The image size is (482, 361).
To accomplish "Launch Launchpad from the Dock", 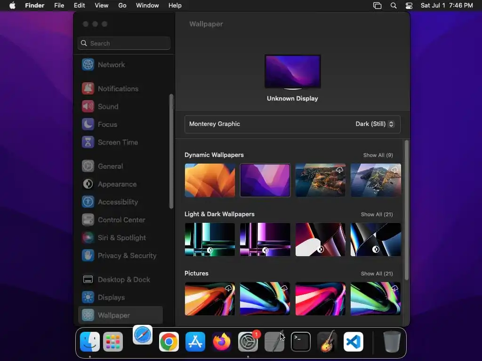I will (x=113, y=342).
